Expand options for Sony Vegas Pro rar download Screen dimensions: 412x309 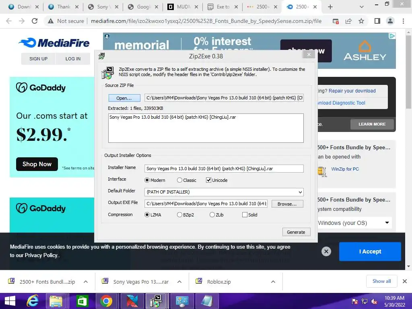point(179,282)
